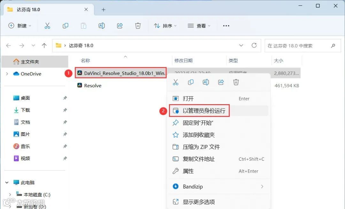Open address bar history dropdown

pyautogui.click(x=241, y=45)
